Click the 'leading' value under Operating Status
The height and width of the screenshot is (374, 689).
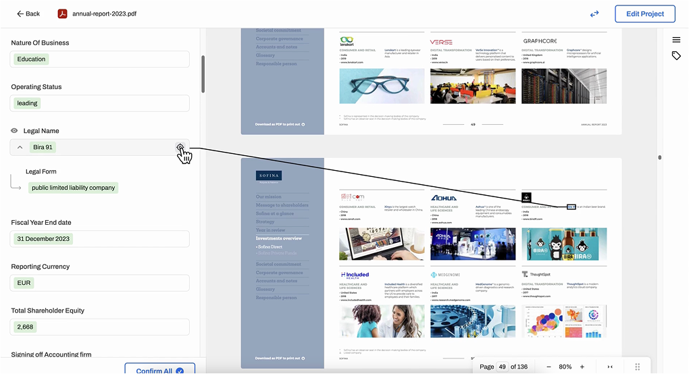(27, 103)
